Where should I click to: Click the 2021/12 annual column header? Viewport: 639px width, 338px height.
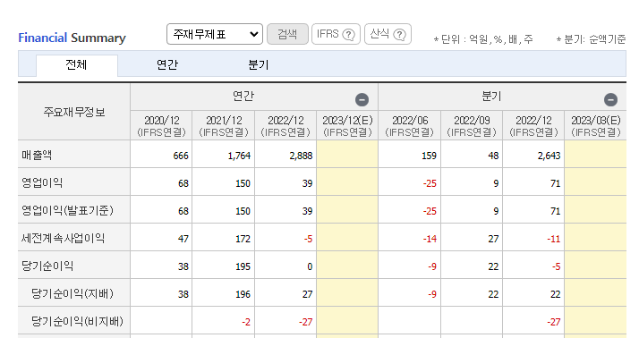[x=224, y=126]
